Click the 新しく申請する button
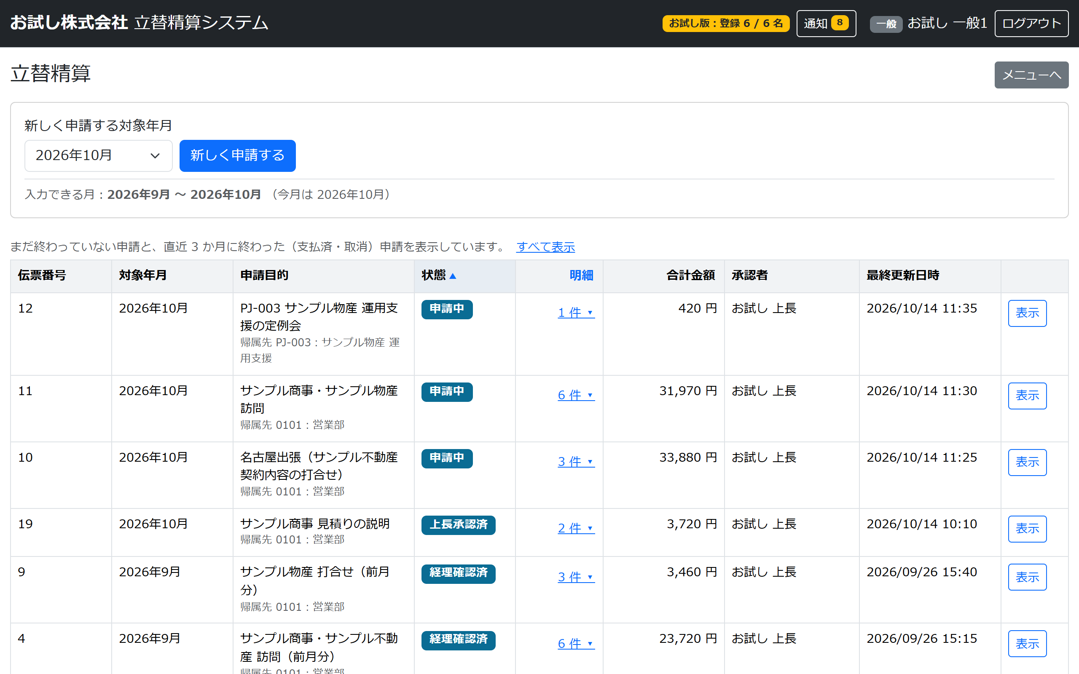 (x=237, y=155)
